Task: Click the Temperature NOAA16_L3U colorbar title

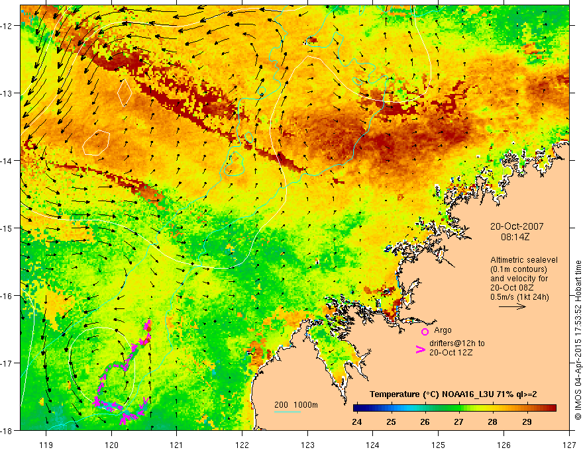Action: coord(453,394)
